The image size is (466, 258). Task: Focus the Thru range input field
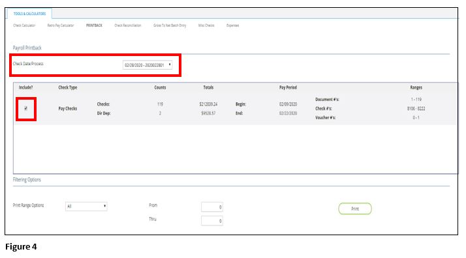[x=212, y=221]
